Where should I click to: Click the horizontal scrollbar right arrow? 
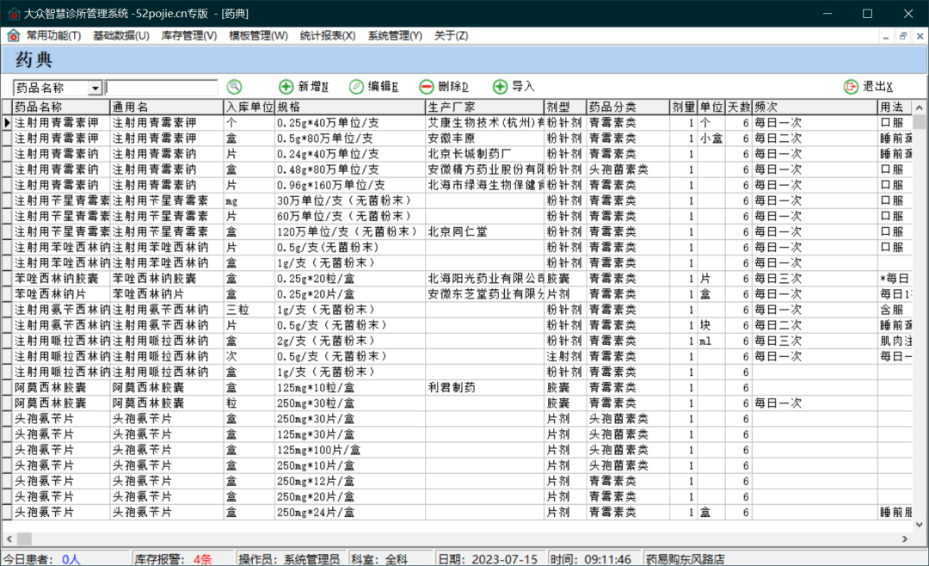905,538
